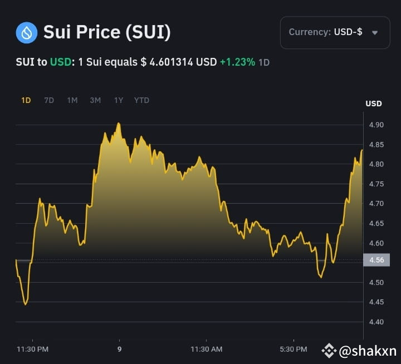
Task: Click the 9 date axis tick
Action: click(x=119, y=349)
